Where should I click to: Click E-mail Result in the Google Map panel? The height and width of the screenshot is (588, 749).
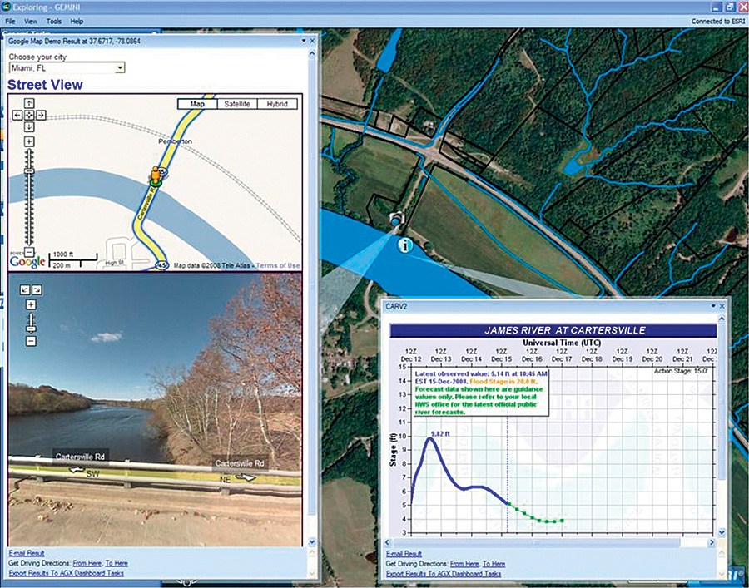click(27, 553)
